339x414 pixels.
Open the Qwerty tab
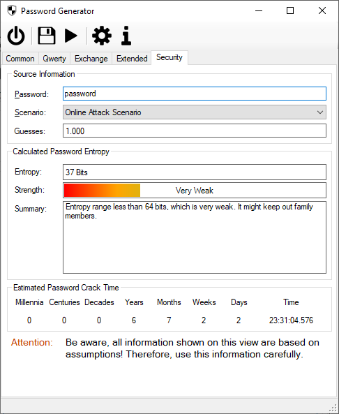click(x=54, y=59)
